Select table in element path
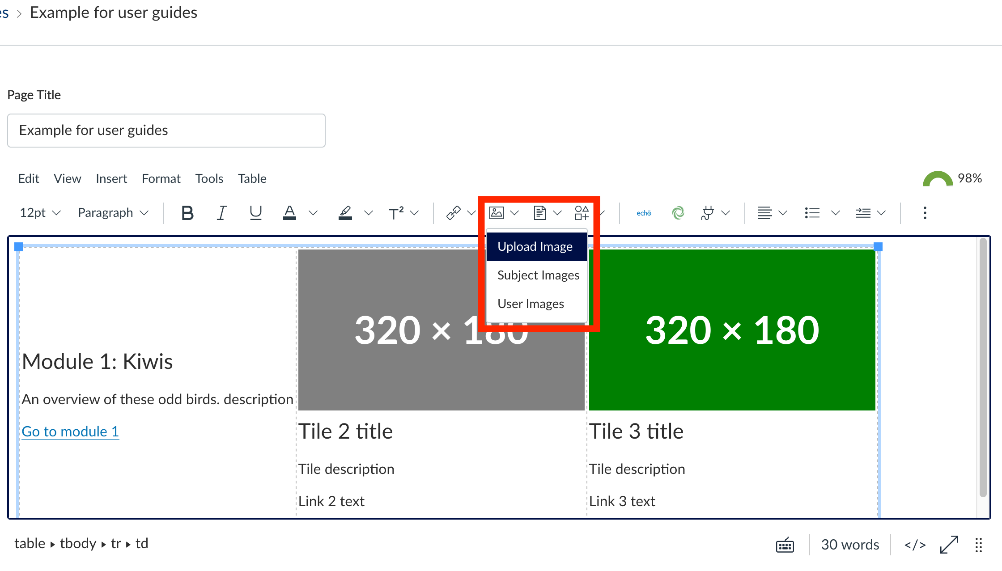The height and width of the screenshot is (571, 1002). pyautogui.click(x=30, y=543)
